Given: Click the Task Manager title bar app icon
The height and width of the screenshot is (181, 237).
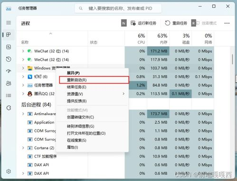Looking at the screenshot, I should (x=9, y=9).
